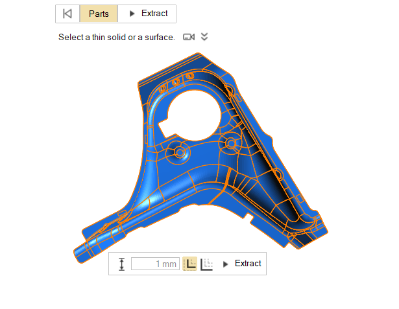Viewport: 399px width, 309px height.
Task: Select the Parts tab
Action: [99, 14]
